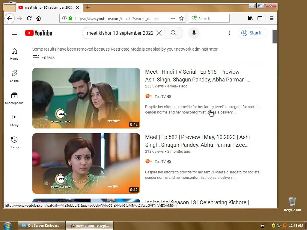Select the meet kishor browser taskbar button
The width and height of the screenshot is (307, 230).
(x=90, y=226)
